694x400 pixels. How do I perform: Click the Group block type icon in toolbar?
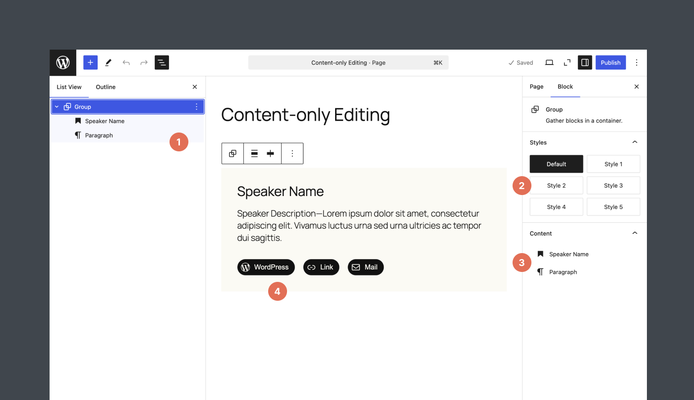pos(232,153)
